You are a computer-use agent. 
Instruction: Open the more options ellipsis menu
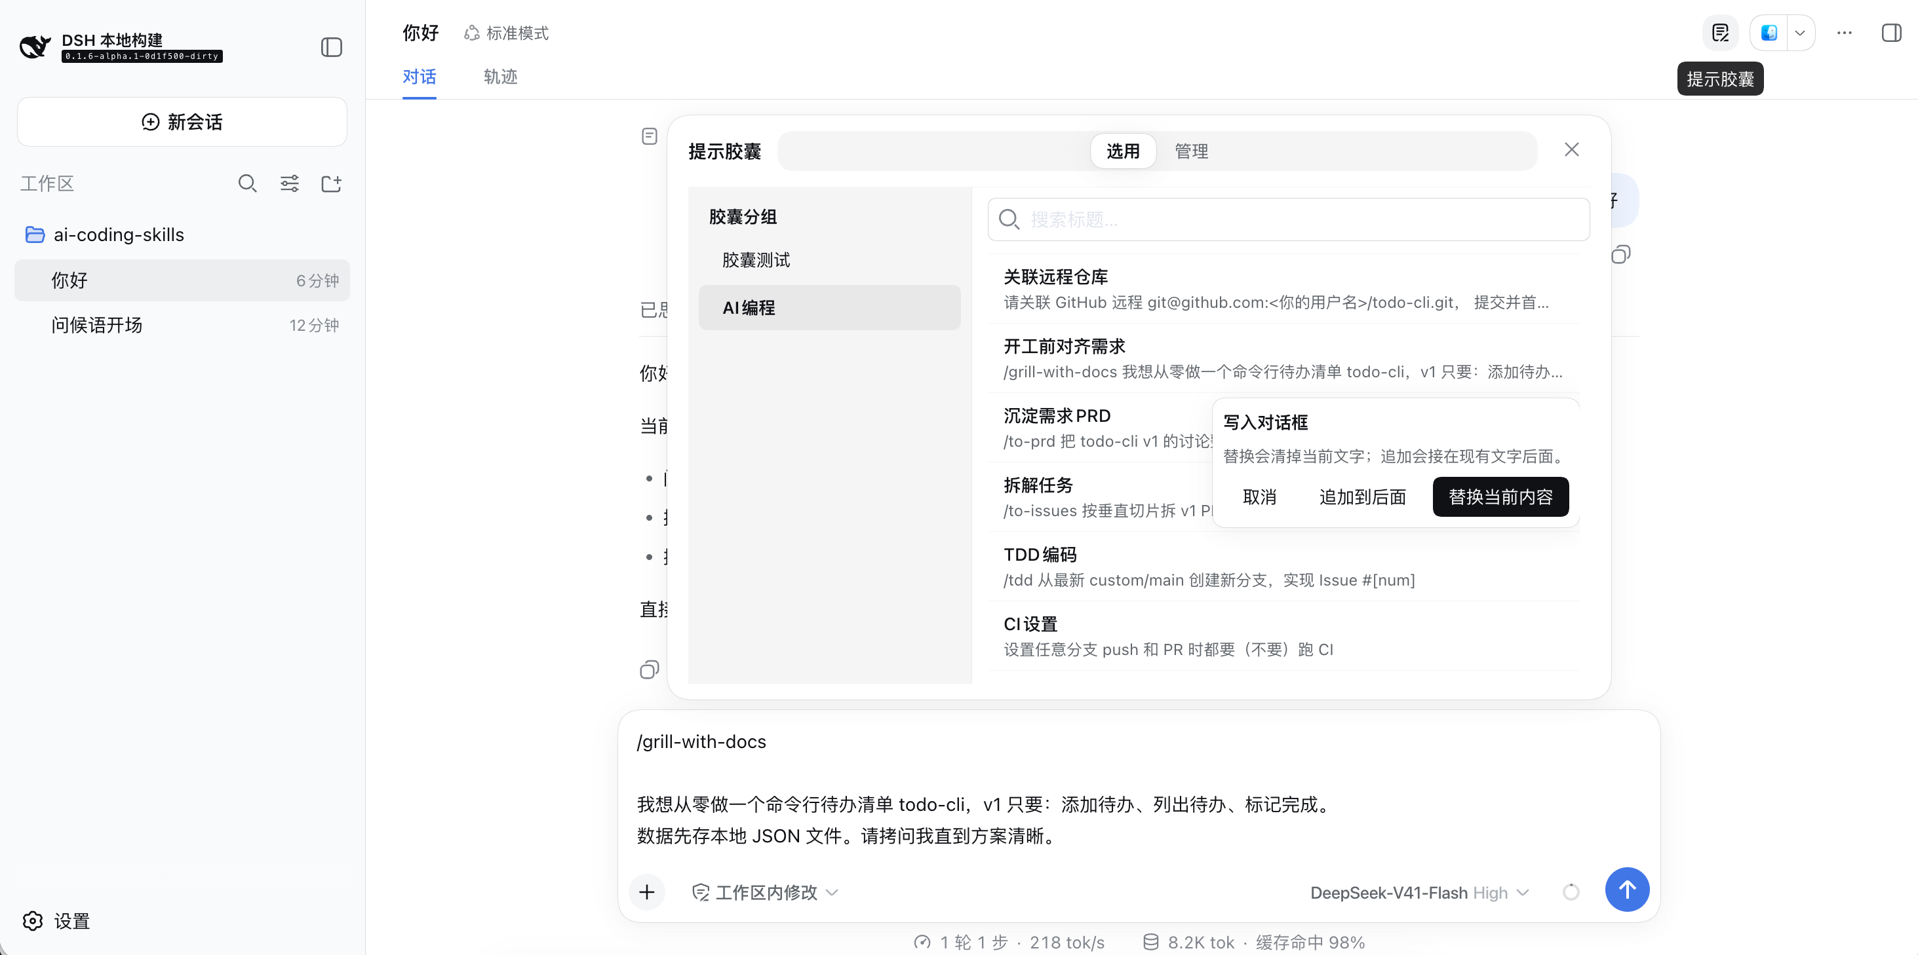point(1845,33)
